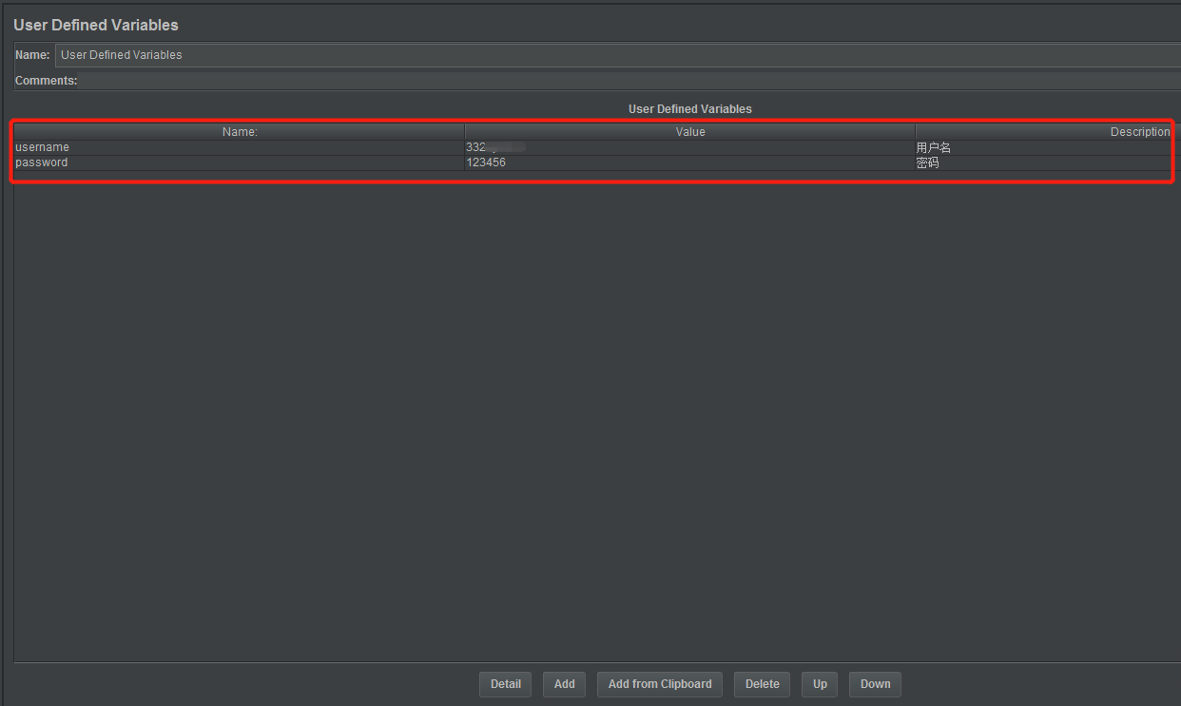
Task: Select the '用户名' description cell
Action: coord(1048,147)
